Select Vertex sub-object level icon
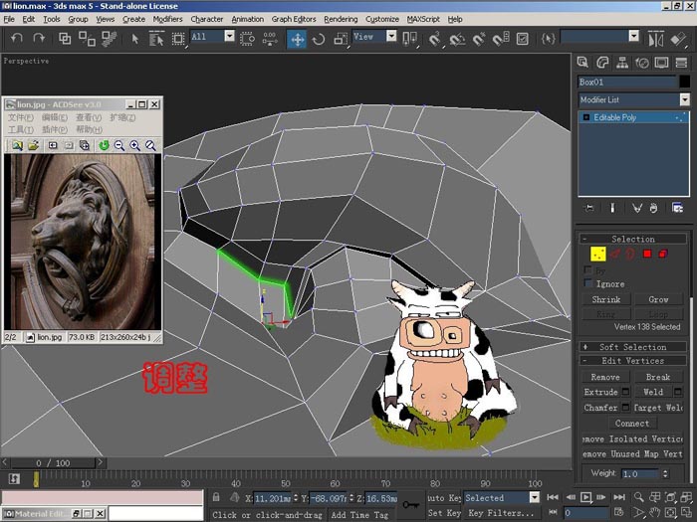Viewport: 697px width, 522px height. 597,254
